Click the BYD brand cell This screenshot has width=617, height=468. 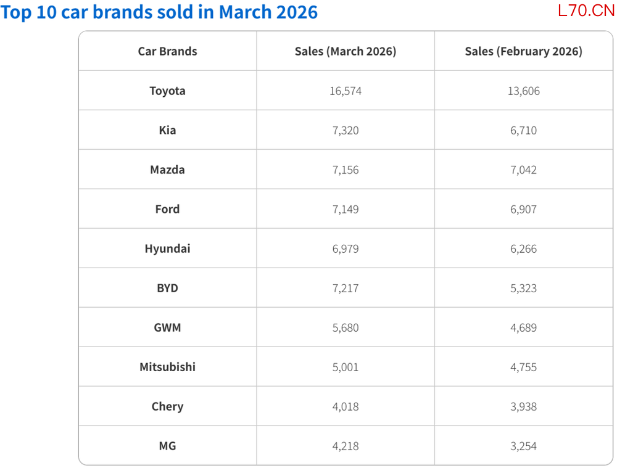coord(168,288)
